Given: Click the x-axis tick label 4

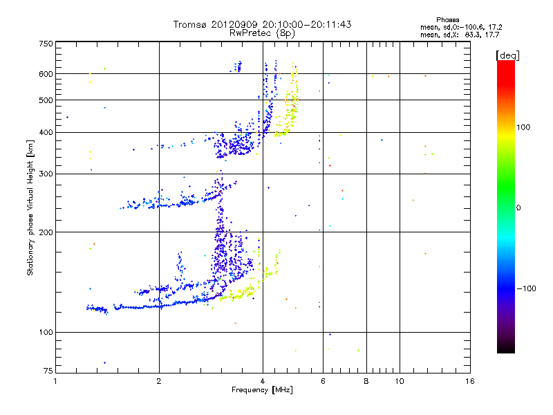Looking at the screenshot, I should (x=263, y=381).
